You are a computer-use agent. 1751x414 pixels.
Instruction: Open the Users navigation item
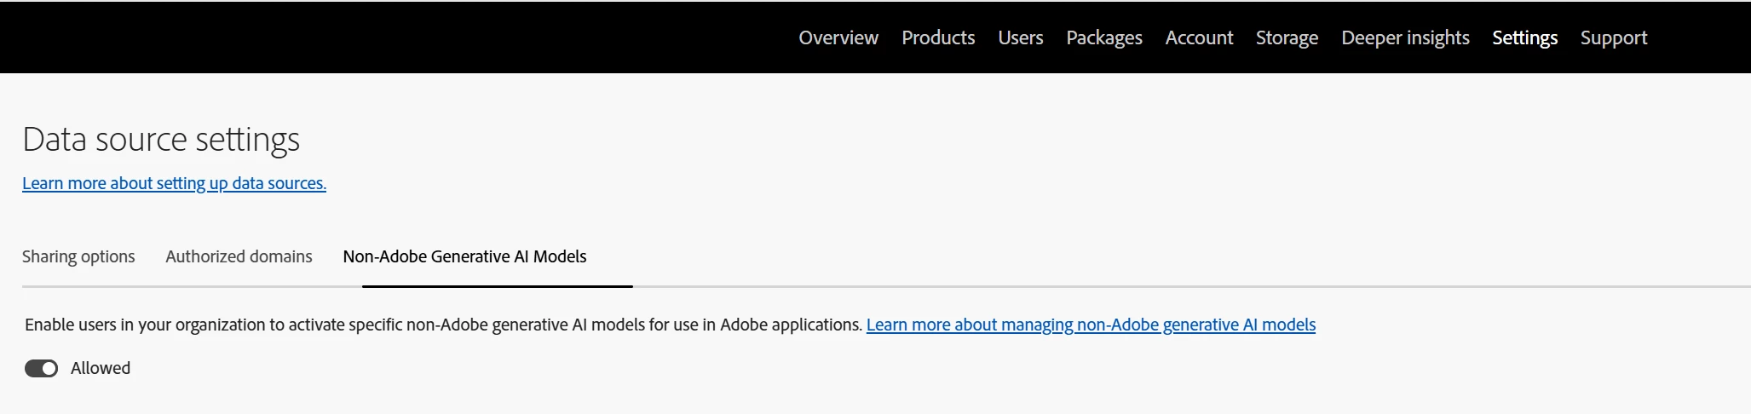point(1020,37)
